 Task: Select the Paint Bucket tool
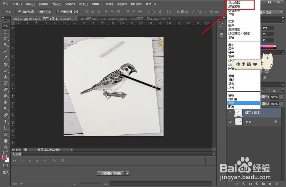5,96
